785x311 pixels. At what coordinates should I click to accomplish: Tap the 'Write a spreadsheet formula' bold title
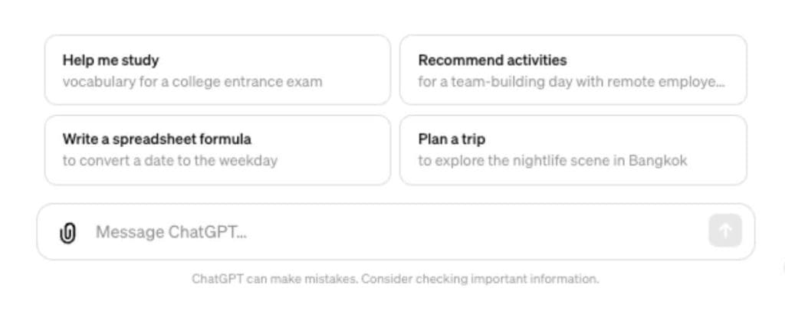pos(156,139)
